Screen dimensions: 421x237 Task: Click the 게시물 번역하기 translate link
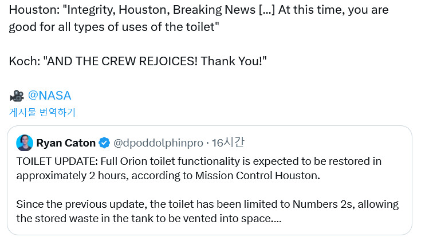(42, 112)
